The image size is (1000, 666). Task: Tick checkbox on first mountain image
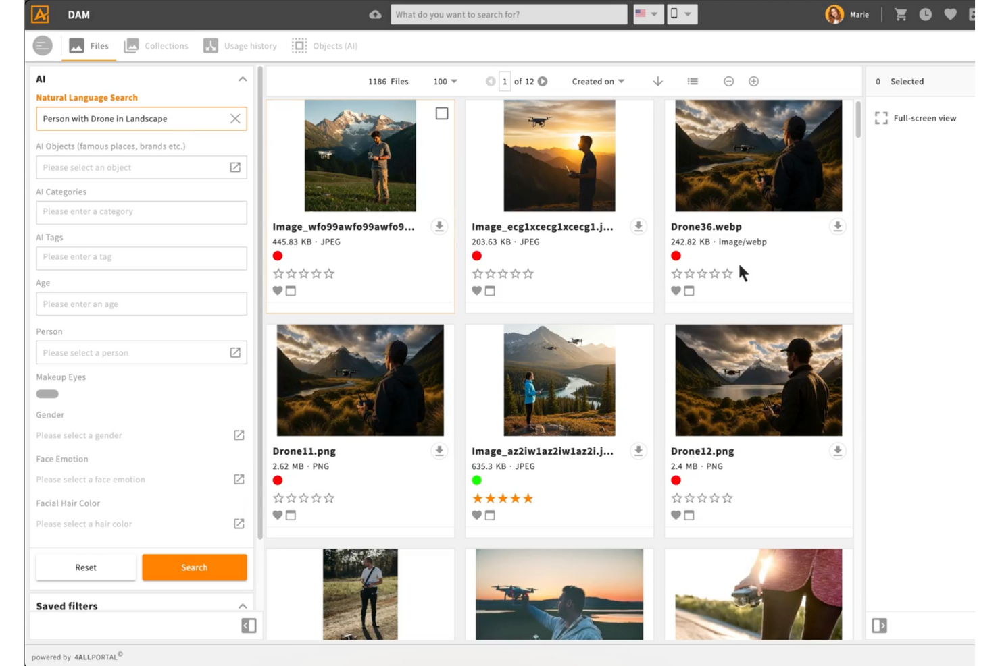pos(442,113)
